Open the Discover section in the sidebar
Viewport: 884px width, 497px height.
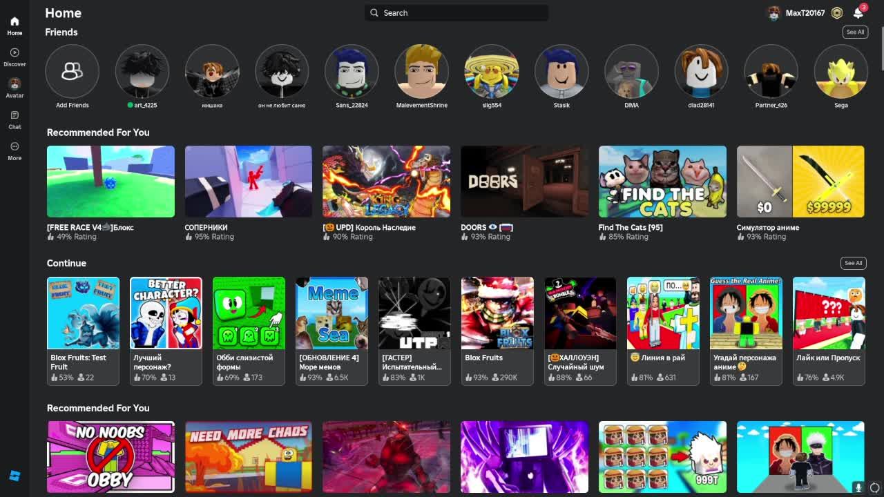(x=15, y=57)
